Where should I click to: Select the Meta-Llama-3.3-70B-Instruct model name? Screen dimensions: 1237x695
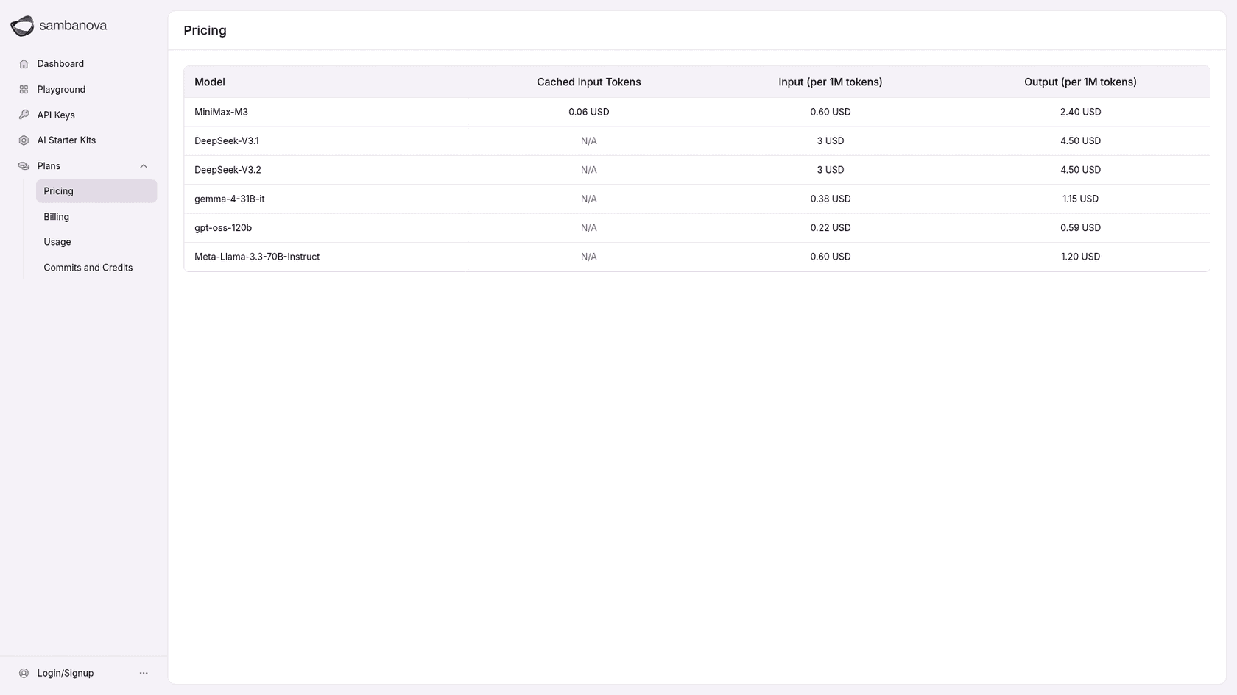[x=257, y=257]
